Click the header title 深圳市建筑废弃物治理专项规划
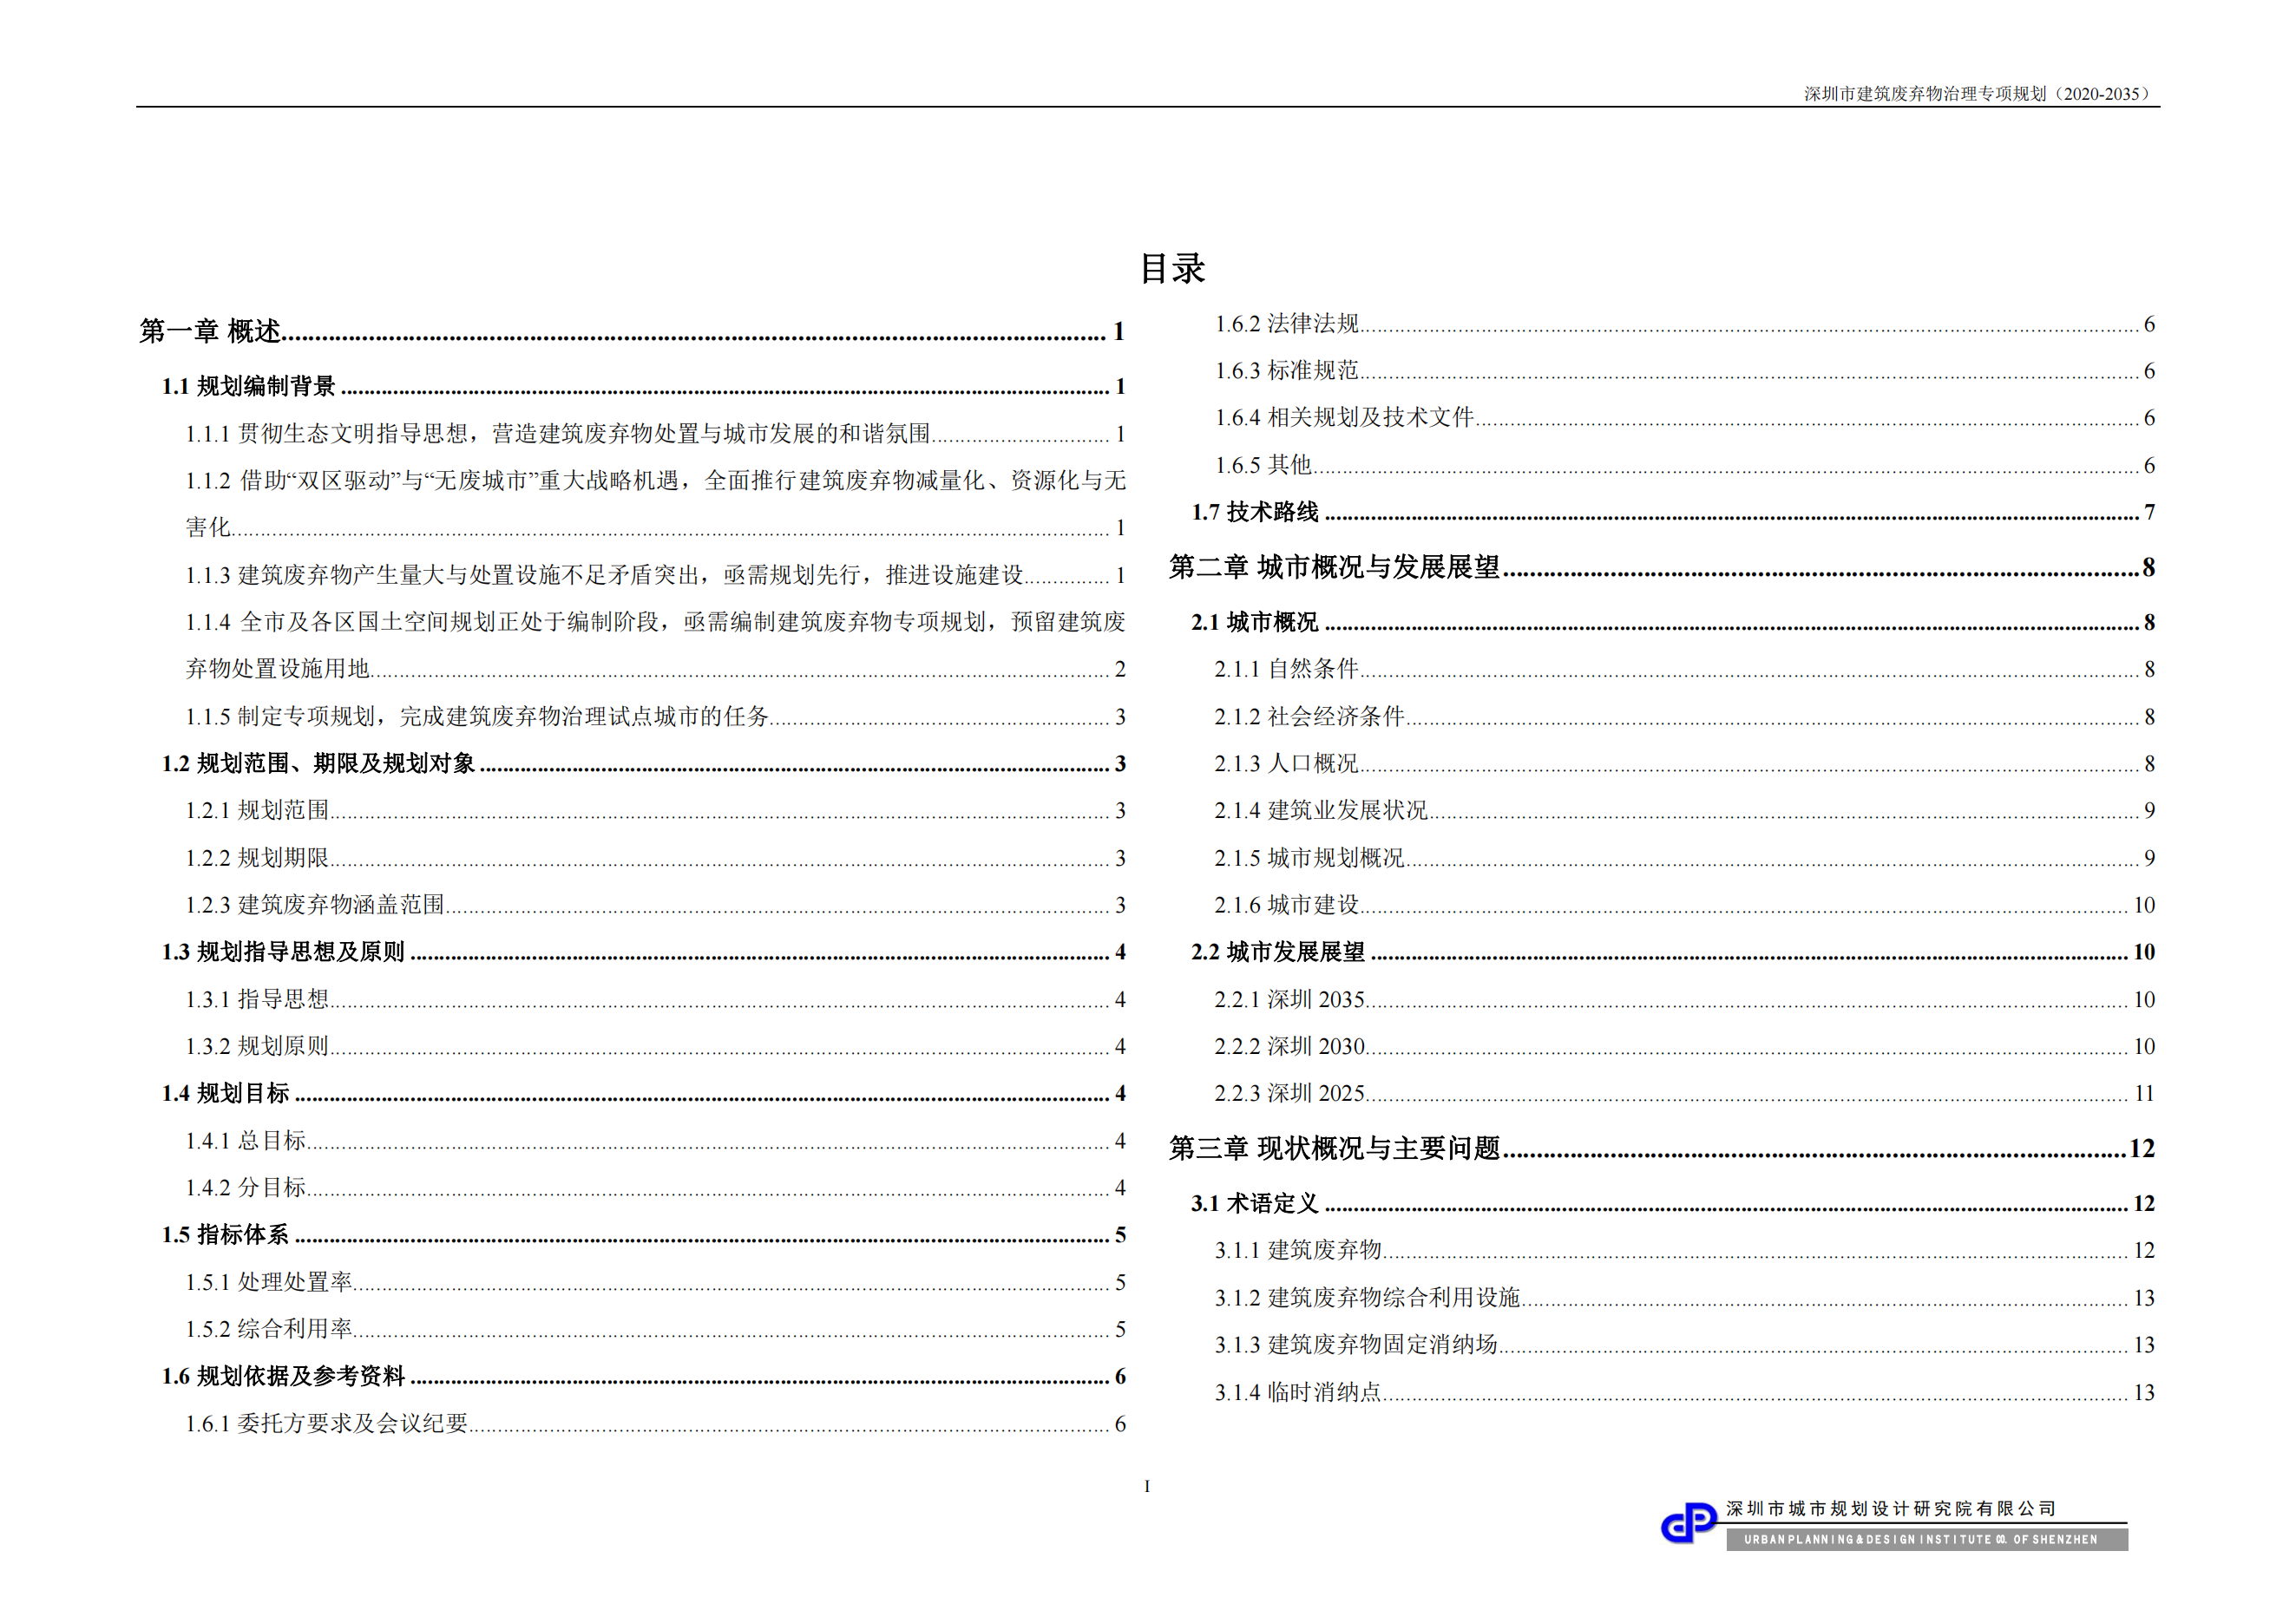 pos(1978,94)
